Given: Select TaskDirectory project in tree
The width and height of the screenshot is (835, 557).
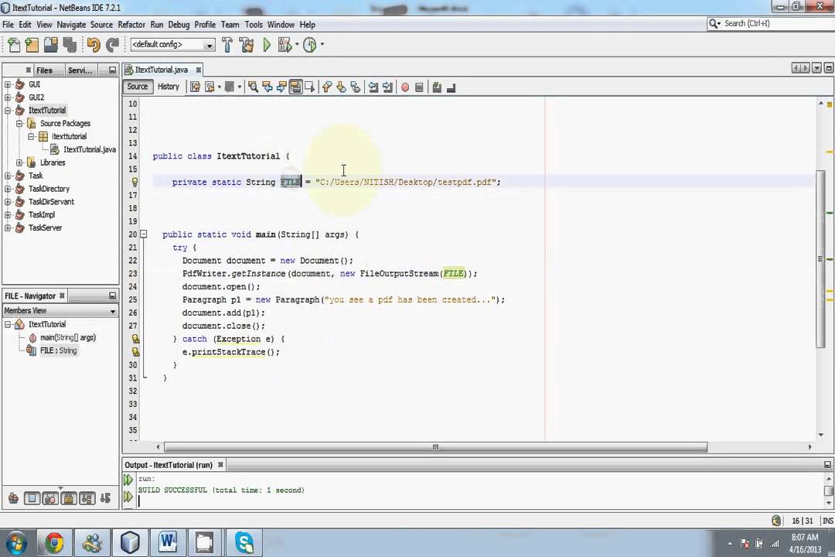Looking at the screenshot, I should pyautogui.click(x=49, y=189).
